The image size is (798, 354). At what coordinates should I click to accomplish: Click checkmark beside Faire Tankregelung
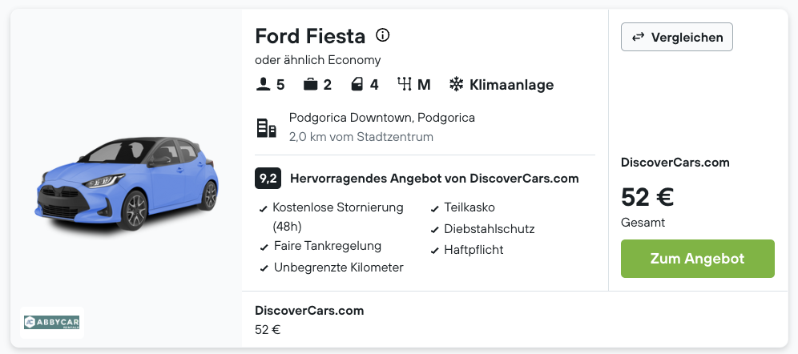click(x=264, y=247)
